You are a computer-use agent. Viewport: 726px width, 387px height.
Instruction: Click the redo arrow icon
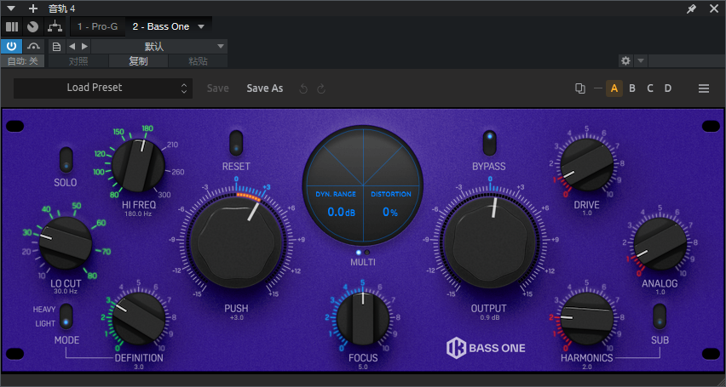tap(321, 88)
